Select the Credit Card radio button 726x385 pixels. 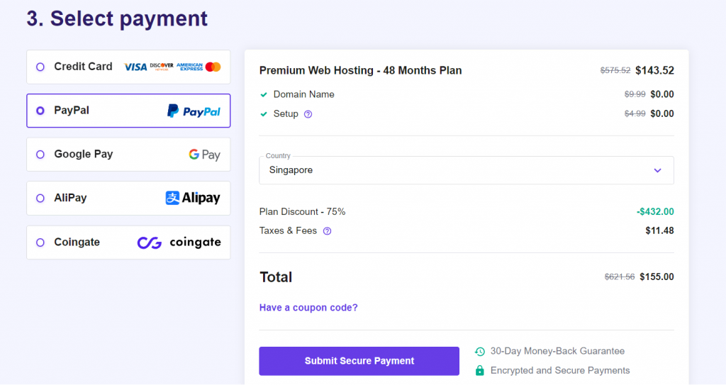coord(40,67)
